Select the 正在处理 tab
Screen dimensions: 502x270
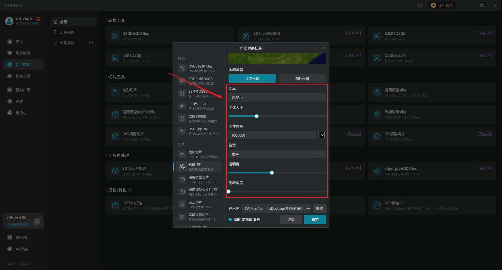point(73,32)
